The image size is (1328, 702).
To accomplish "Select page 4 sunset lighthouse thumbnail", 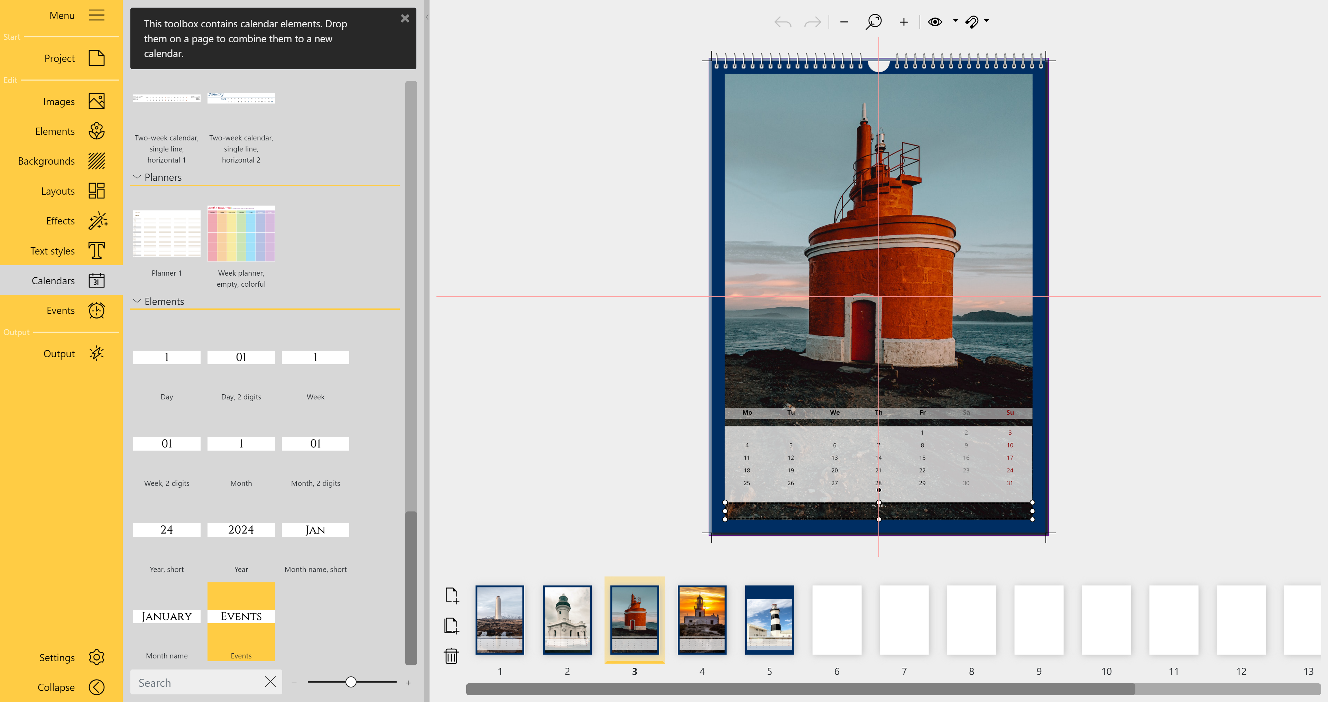I will pos(702,620).
